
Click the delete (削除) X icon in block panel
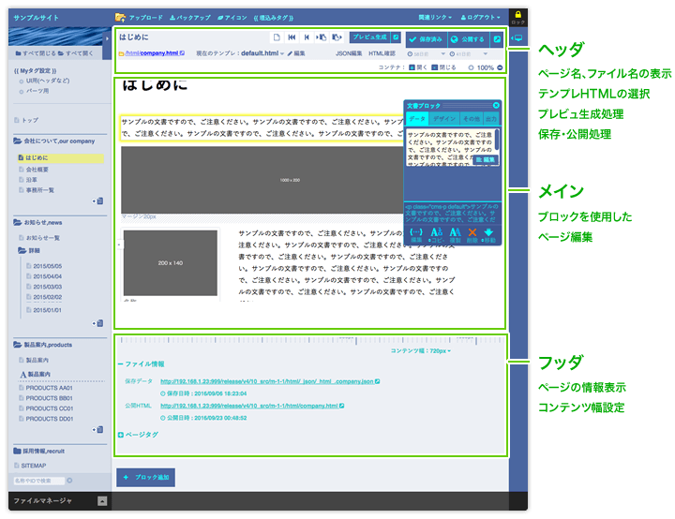(473, 232)
